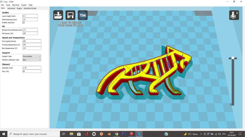The height and width of the screenshot is (137, 245).
Task: Click the Save toolpath floppy icon
Action: (70, 15)
